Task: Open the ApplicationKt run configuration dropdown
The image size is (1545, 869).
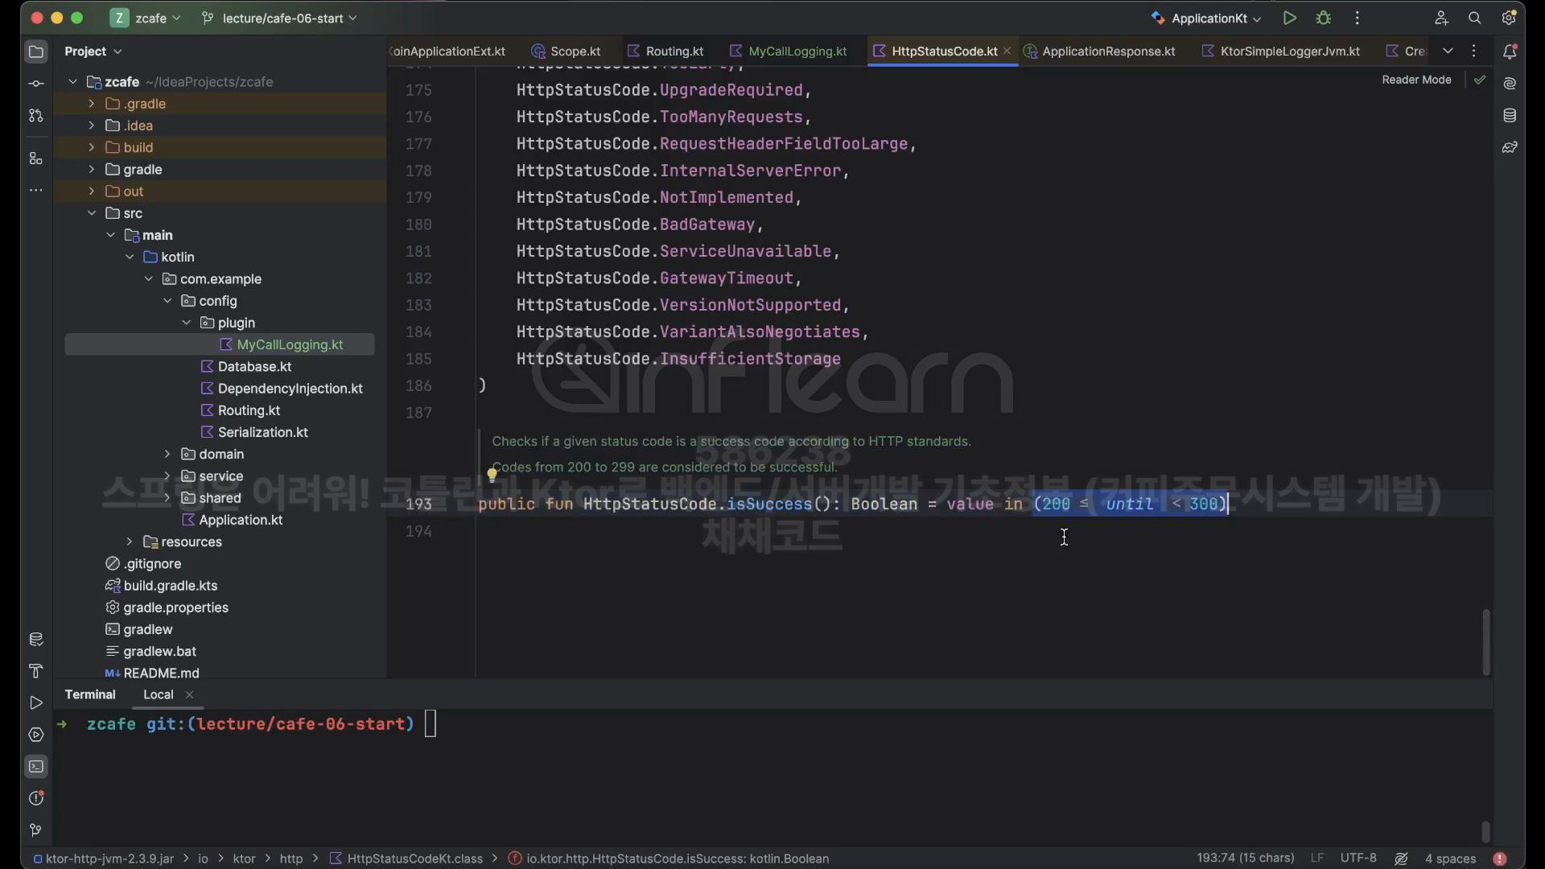Action: (1206, 18)
